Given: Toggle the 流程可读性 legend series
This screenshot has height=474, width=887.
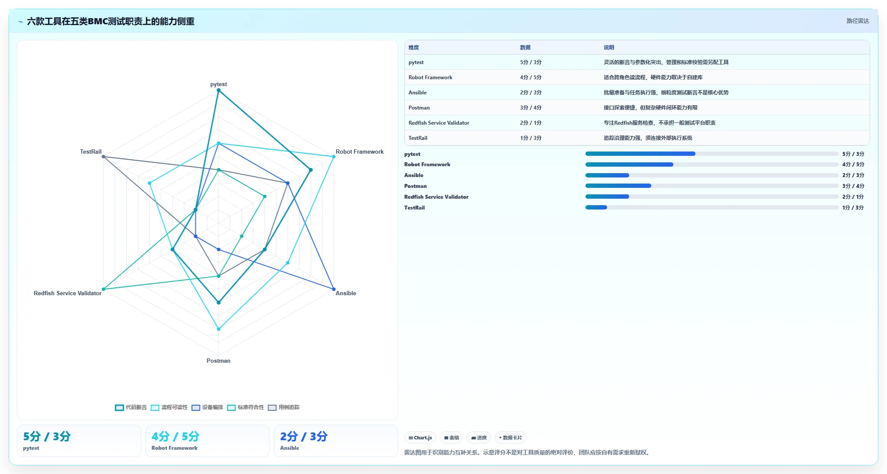Looking at the screenshot, I should coord(169,407).
